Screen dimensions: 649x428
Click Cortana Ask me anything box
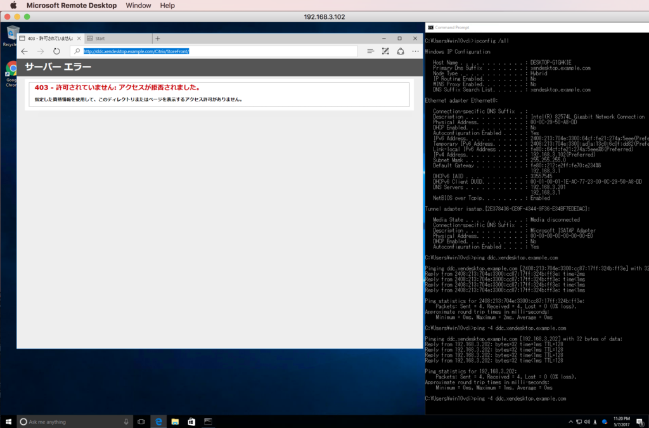(75, 422)
